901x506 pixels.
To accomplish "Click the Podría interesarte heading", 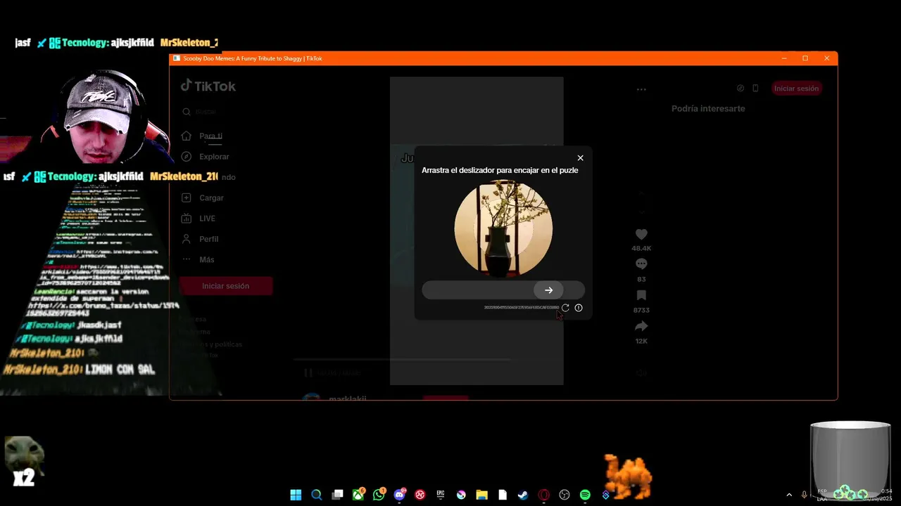I will [708, 109].
